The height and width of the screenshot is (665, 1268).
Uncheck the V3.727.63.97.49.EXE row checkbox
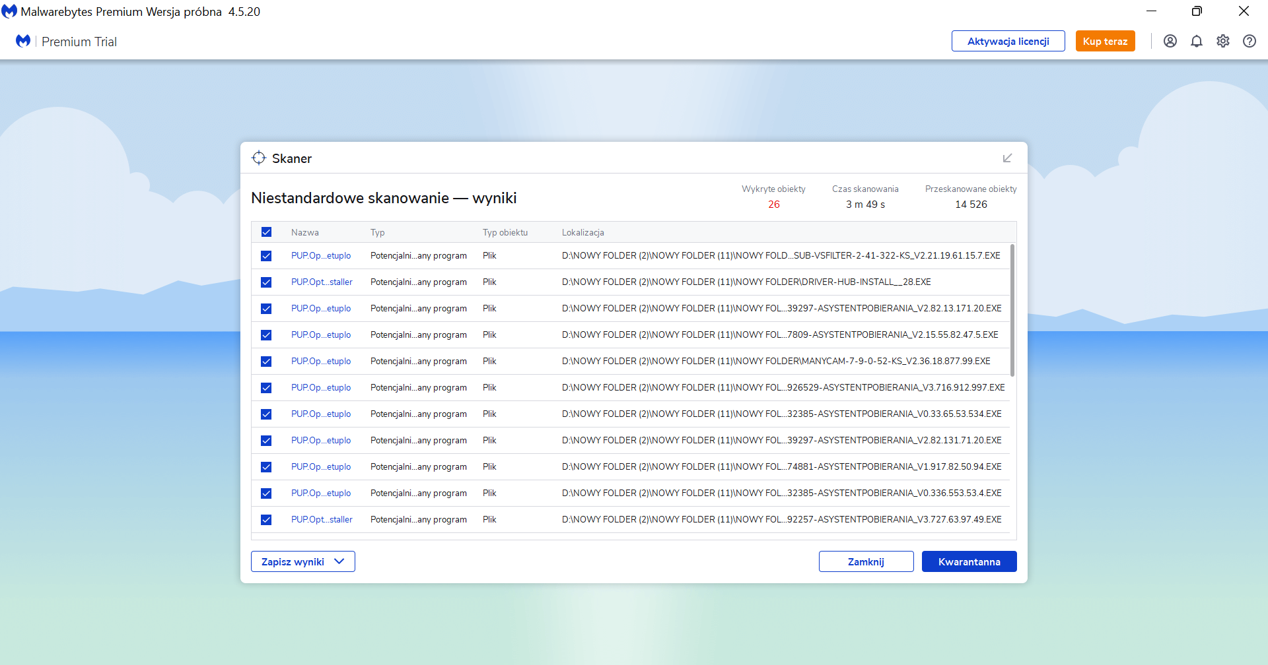(266, 520)
